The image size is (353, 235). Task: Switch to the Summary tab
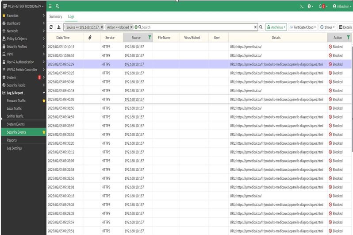[55, 16]
